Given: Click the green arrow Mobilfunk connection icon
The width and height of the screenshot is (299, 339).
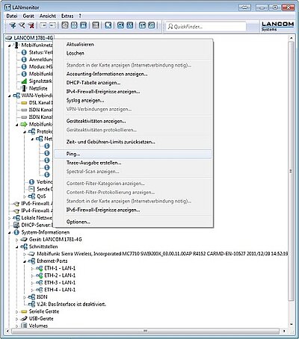Looking at the screenshot, I should [x=24, y=124].
